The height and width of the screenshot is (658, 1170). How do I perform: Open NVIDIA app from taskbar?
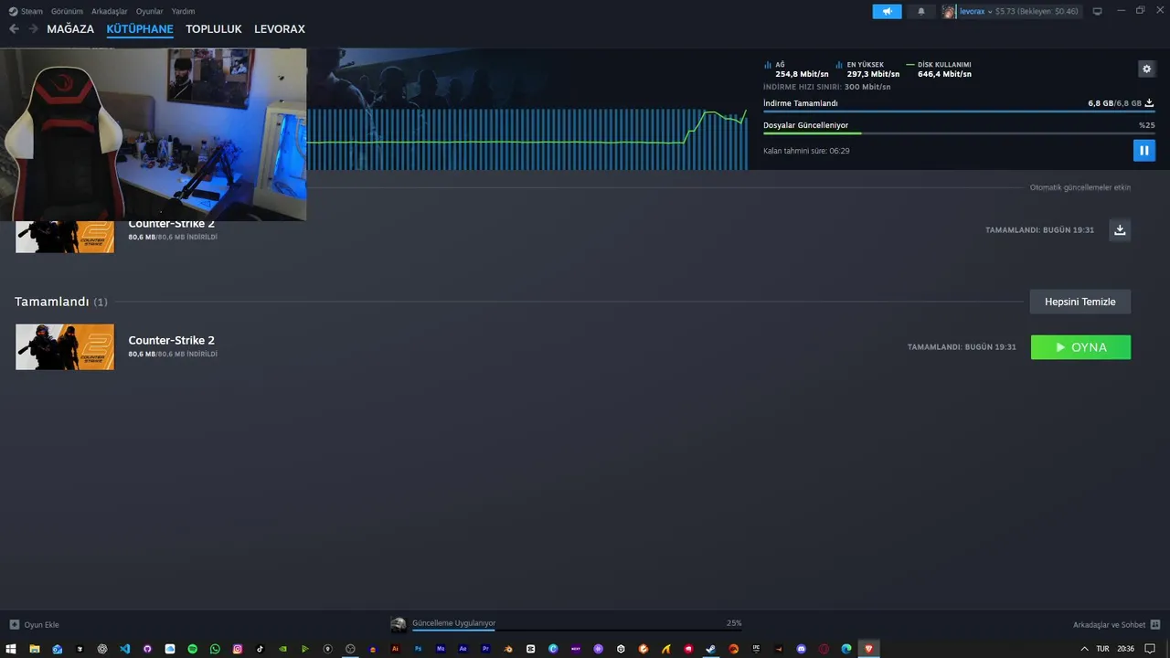coord(282,649)
